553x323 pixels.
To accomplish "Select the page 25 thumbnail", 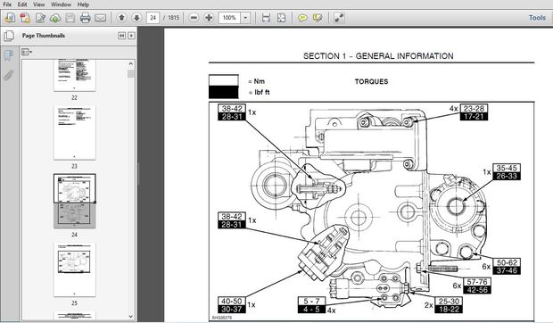I will click(x=74, y=269).
